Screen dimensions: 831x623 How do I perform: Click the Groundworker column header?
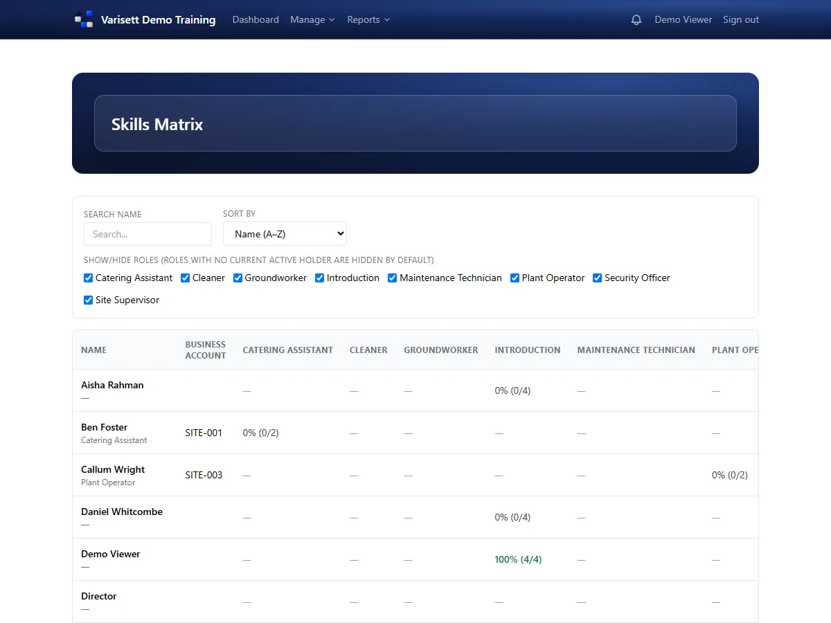coord(441,350)
